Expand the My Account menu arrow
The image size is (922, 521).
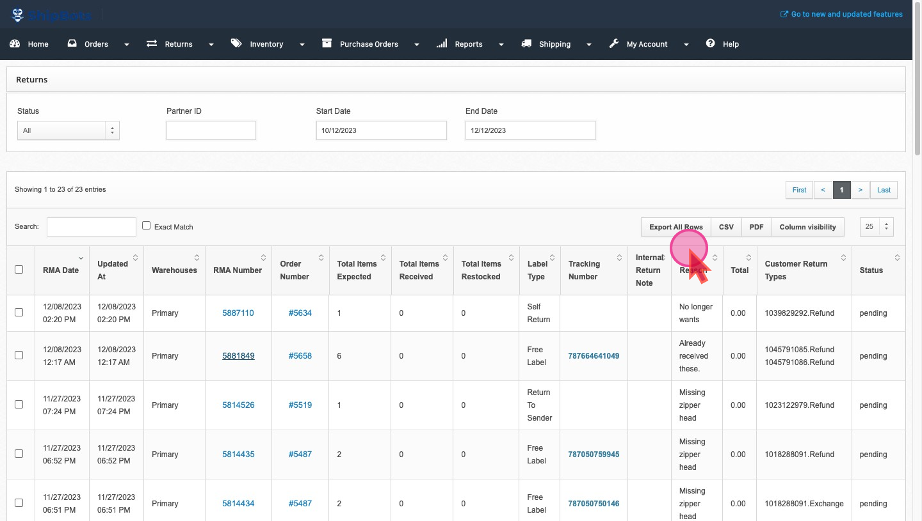pos(686,45)
